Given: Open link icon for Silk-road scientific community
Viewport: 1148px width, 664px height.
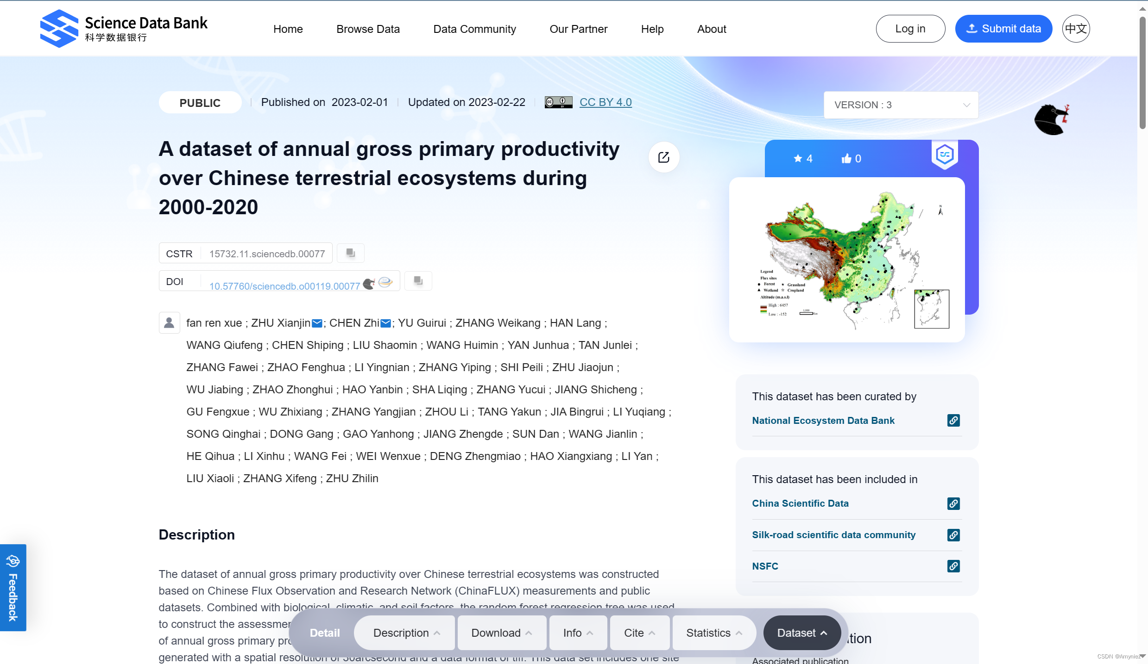Looking at the screenshot, I should tap(953, 535).
